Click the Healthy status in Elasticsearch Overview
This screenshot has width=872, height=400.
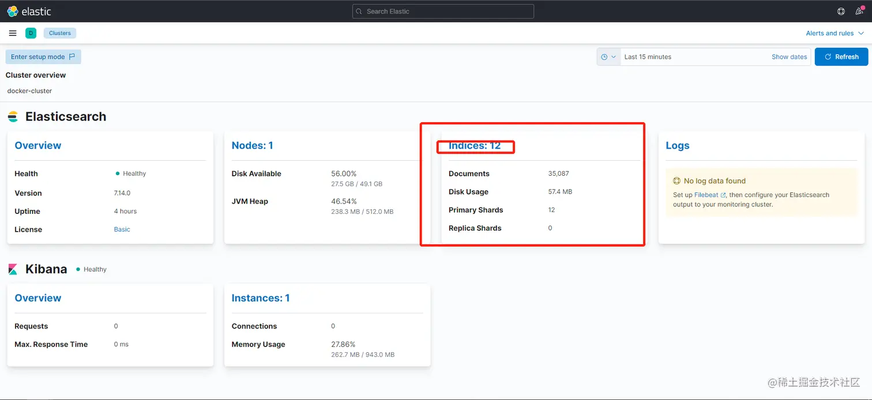pyautogui.click(x=131, y=173)
